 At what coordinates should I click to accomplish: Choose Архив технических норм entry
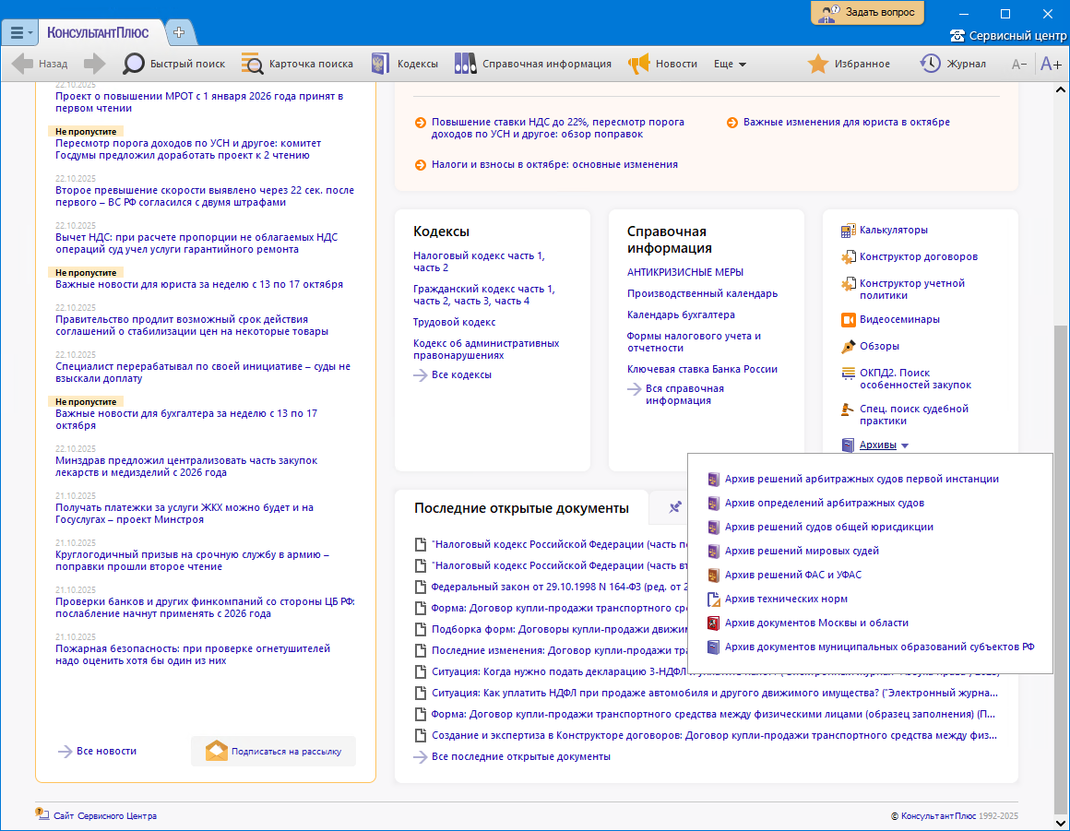click(x=786, y=599)
